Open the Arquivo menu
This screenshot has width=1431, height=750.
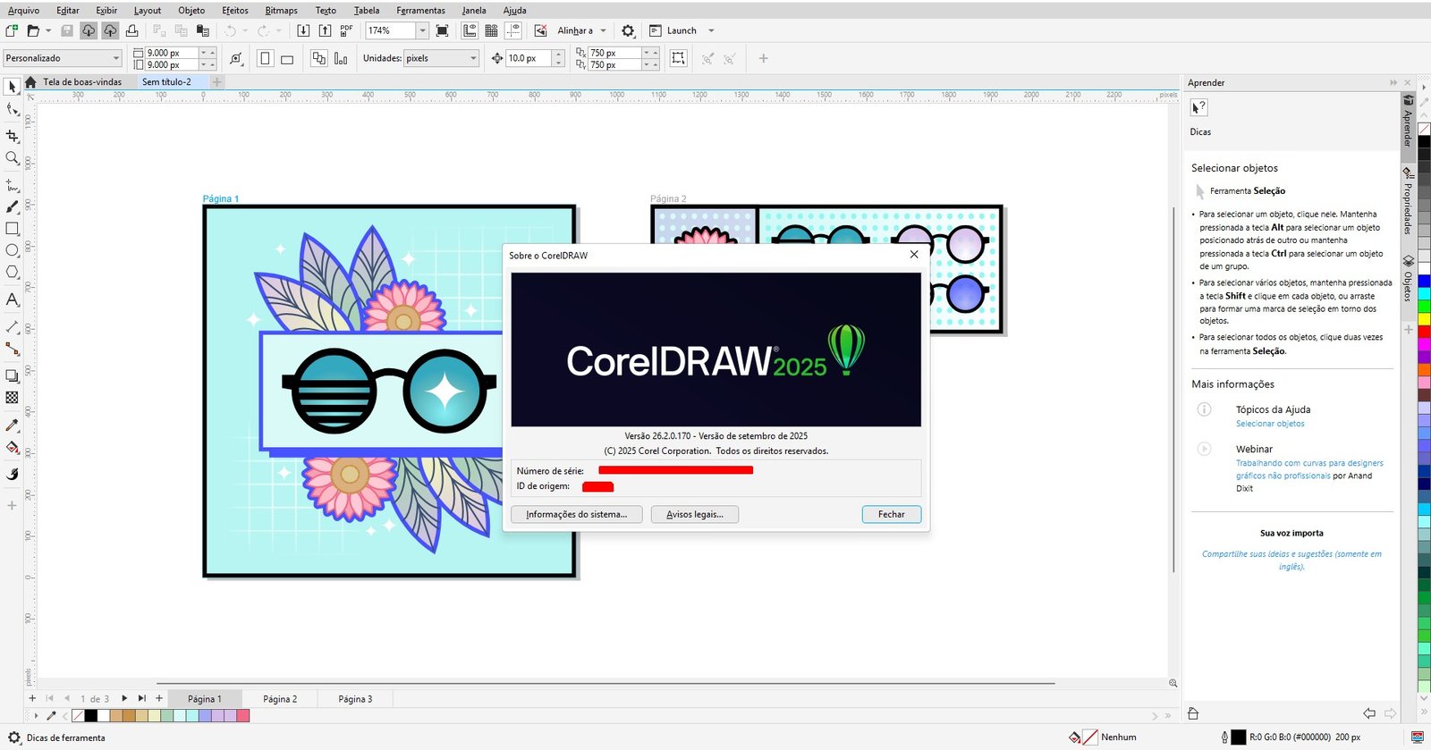tap(23, 10)
